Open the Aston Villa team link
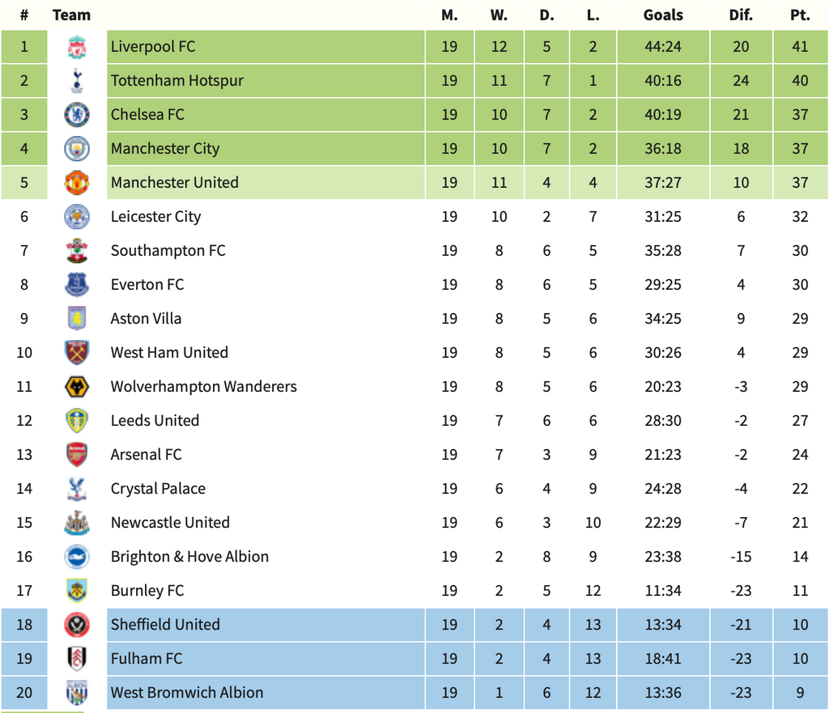The width and height of the screenshot is (829, 713). click(146, 319)
